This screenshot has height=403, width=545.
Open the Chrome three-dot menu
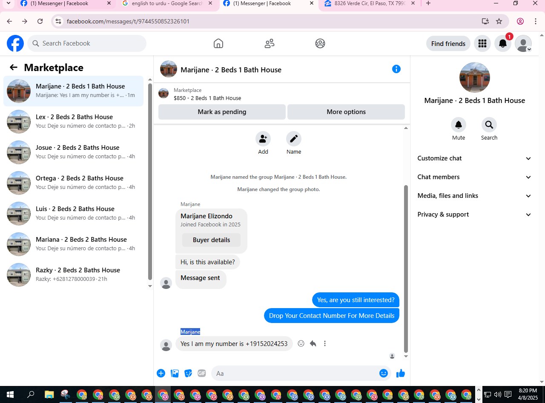536,21
